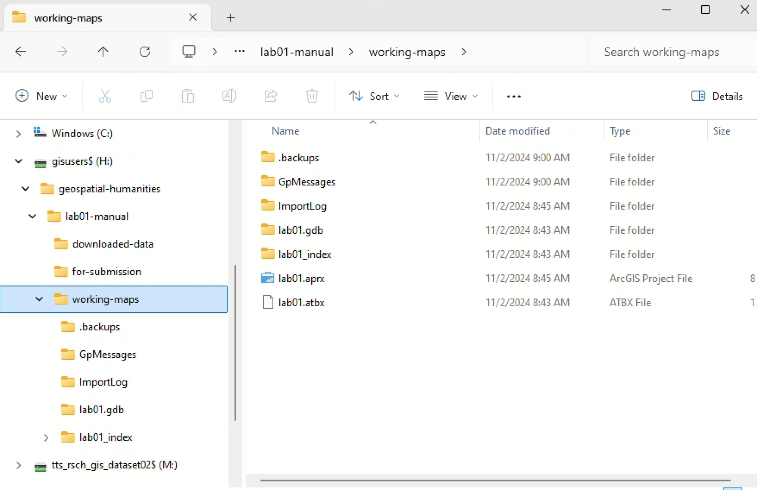Click the Paste clipboard icon
Viewport: 757px width, 490px height.
[x=188, y=96]
